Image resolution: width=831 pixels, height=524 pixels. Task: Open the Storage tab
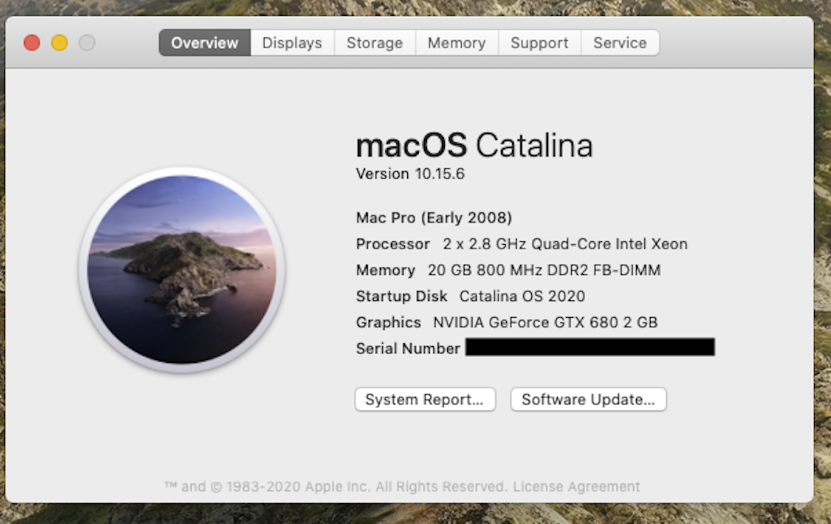click(x=375, y=43)
